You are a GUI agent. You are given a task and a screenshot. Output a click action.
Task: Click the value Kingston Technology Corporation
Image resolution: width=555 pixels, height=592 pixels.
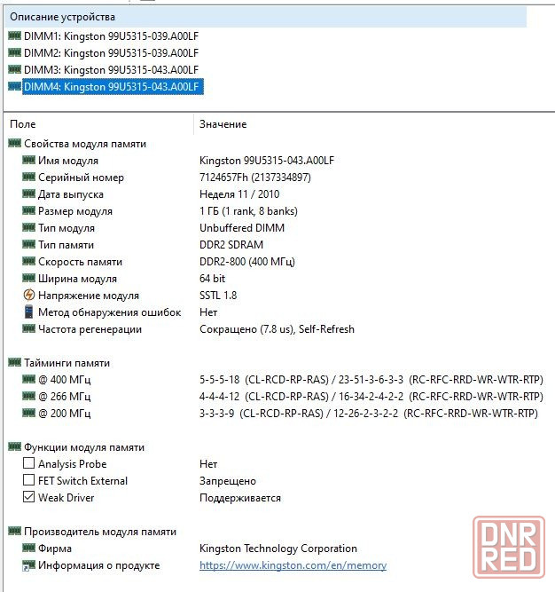(x=278, y=549)
